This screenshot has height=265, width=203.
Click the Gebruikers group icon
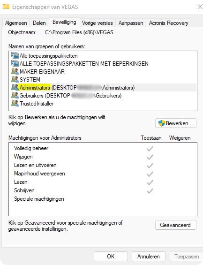(x=15, y=95)
